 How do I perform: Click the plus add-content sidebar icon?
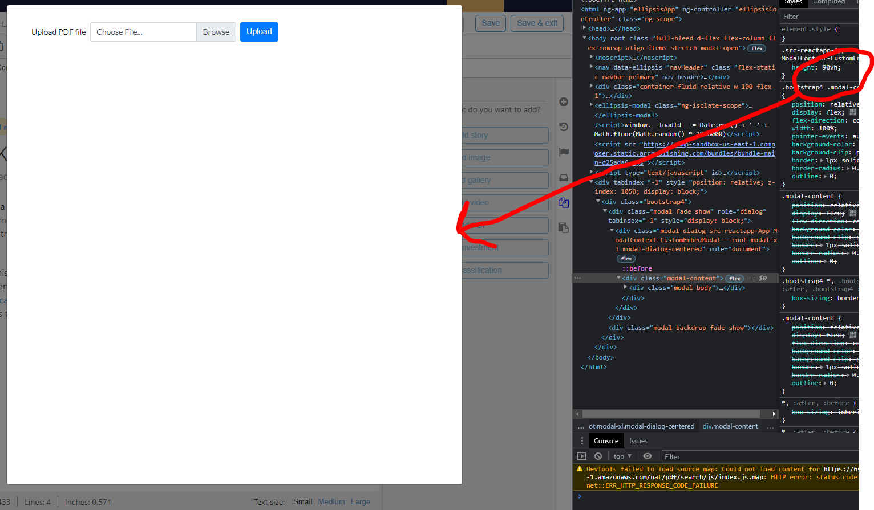pyautogui.click(x=564, y=102)
